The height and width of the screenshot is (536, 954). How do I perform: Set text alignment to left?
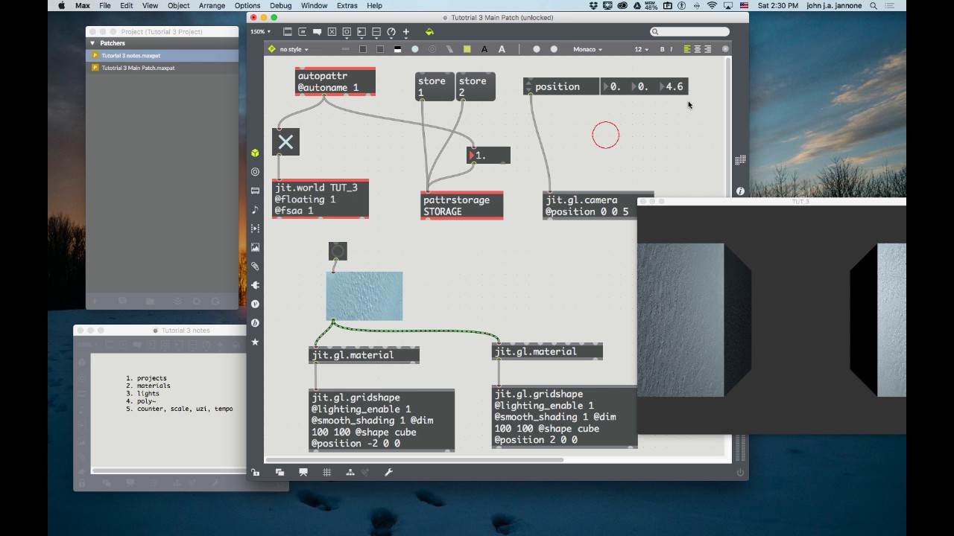click(687, 49)
